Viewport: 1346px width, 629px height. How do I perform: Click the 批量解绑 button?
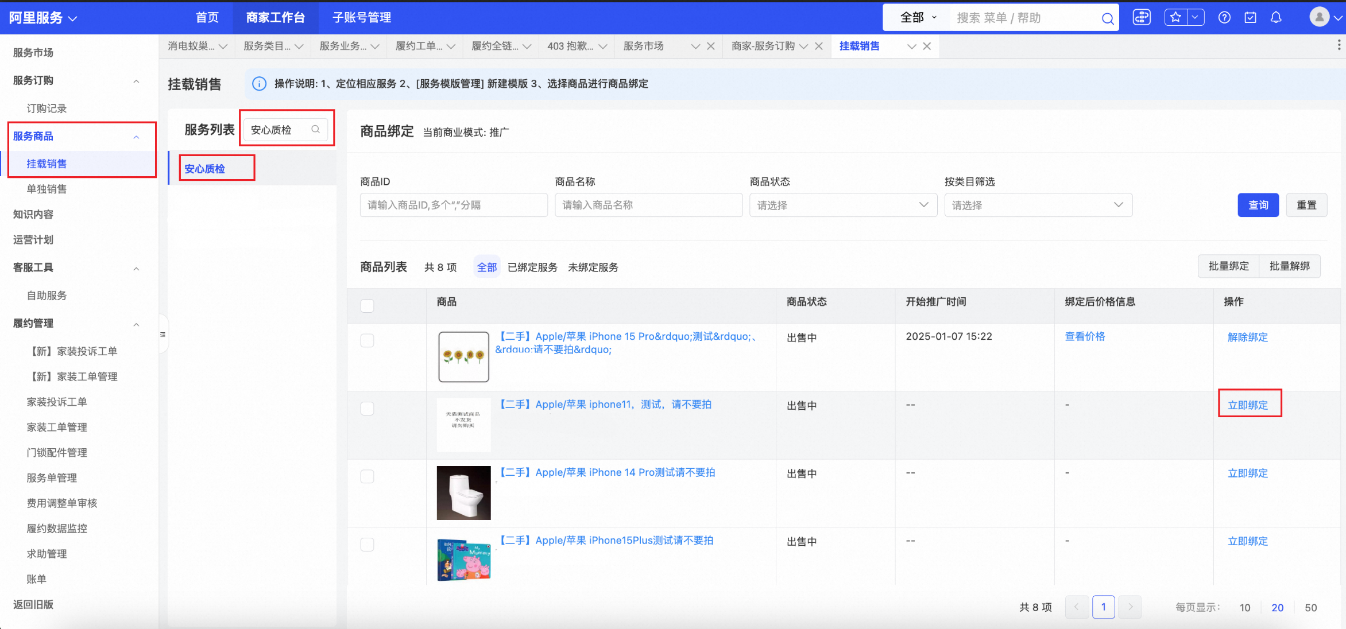coord(1290,266)
